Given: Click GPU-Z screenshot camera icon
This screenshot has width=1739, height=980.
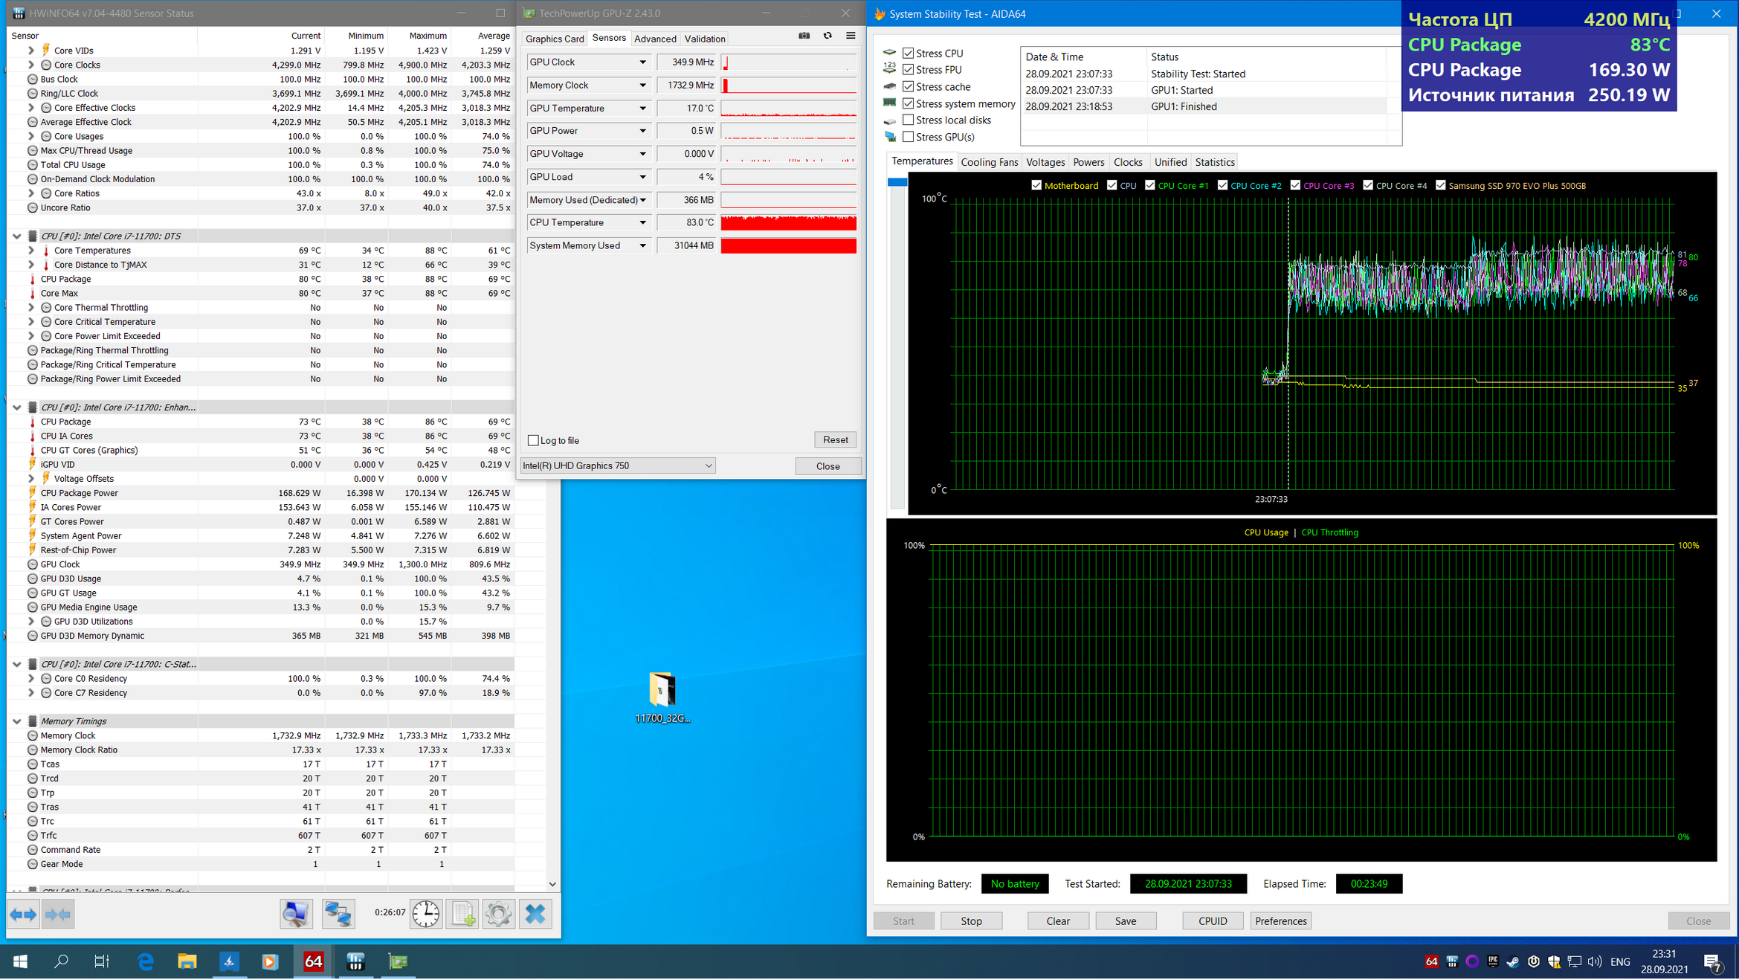Looking at the screenshot, I should 804,36.
